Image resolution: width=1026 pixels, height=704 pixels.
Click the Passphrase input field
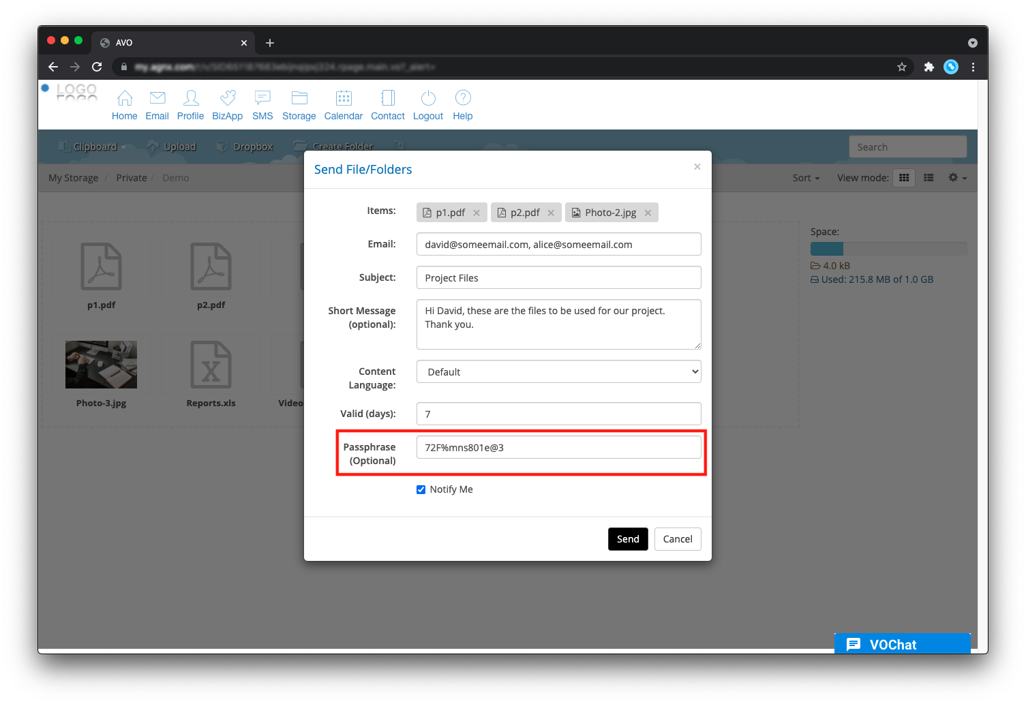pos(558,448)
